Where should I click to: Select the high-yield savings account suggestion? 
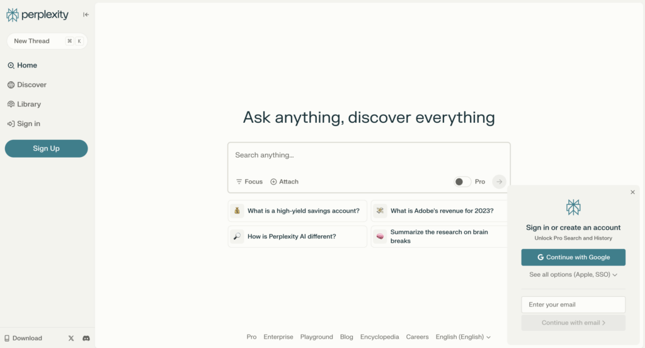click(x=297, y=211)
